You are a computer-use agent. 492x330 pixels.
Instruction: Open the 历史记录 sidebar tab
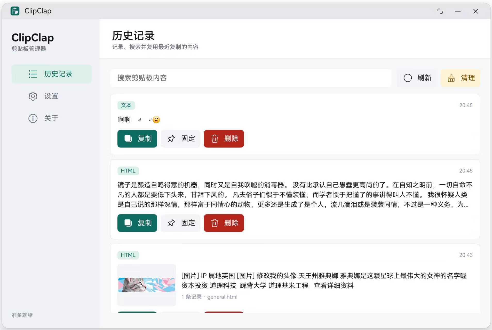pyautogui.click(x=52, y=74)
